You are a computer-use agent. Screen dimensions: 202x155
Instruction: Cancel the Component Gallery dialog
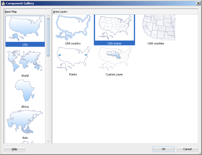pos(187,149)
